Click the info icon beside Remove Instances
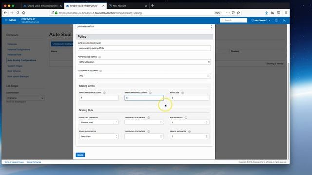The height and width of the screenshot is (175, 312). 189,131
